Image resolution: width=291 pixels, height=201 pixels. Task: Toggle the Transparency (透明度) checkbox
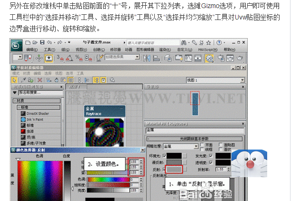[211, 162]
